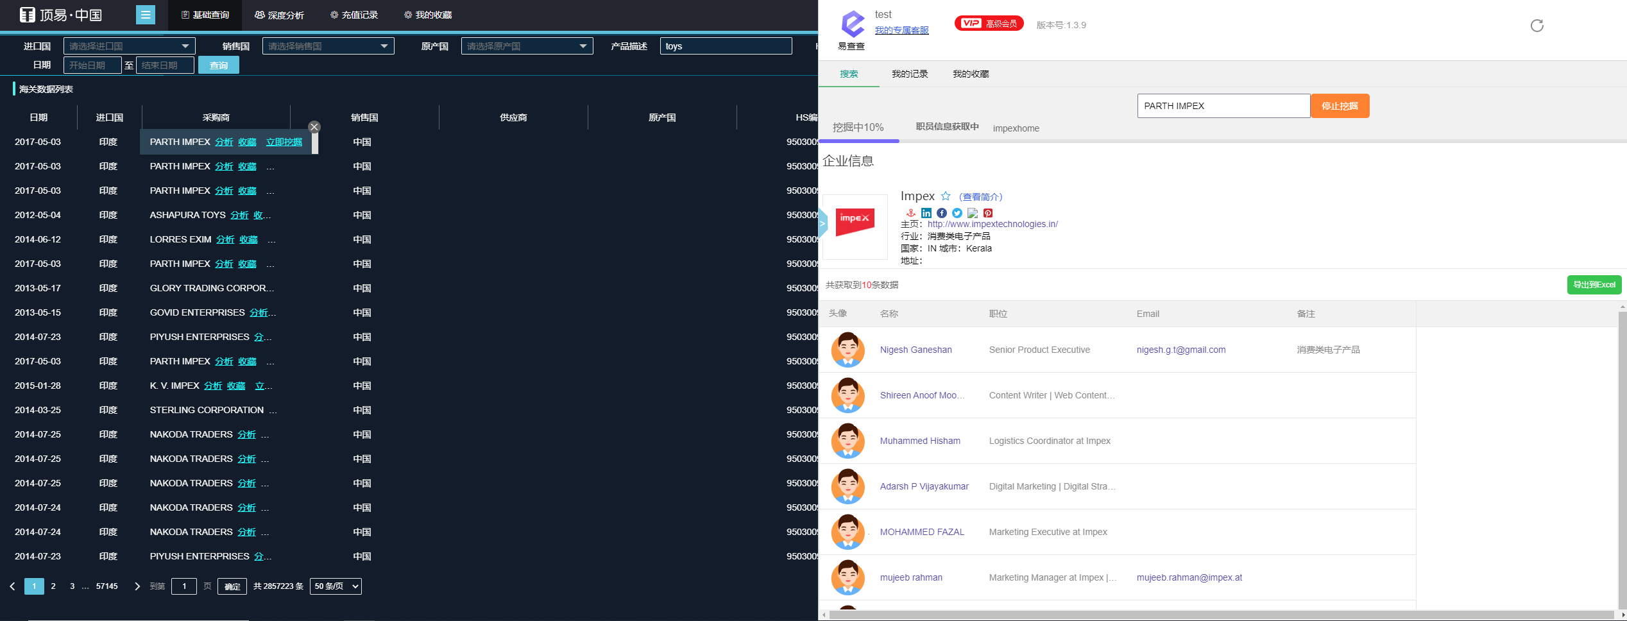Open the 进口国 dropdown
Screen dimensions: 1627x621
(130, 46)
